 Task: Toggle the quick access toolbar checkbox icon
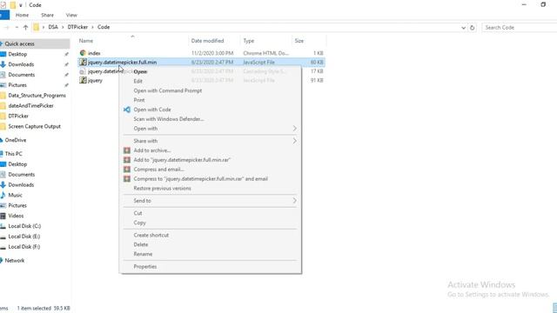(3, 5)
